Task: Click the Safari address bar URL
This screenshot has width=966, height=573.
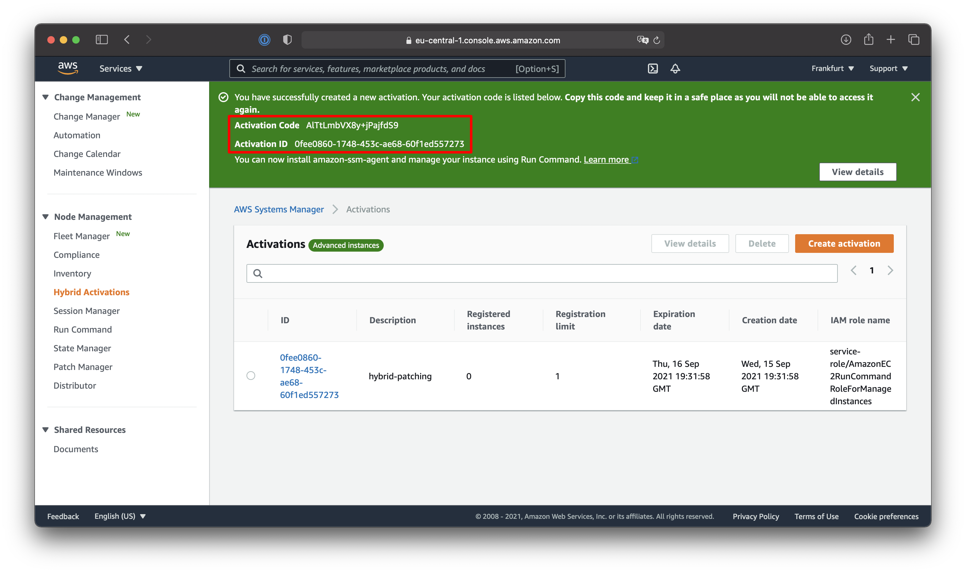Action: point(487,40)
